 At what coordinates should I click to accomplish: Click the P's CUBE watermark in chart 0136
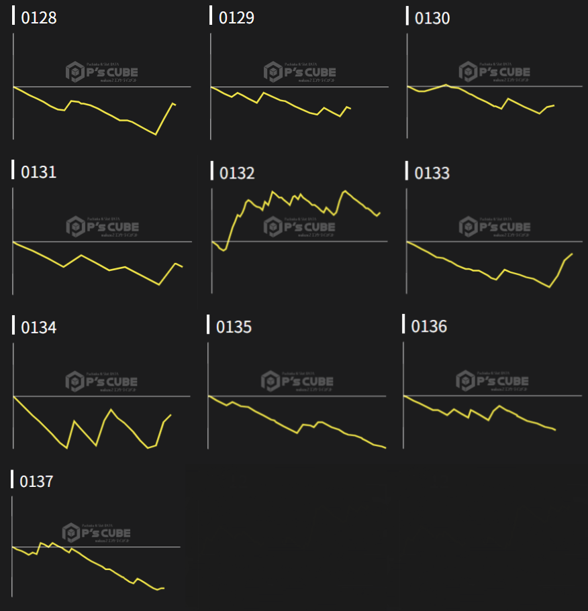(492, 381)
